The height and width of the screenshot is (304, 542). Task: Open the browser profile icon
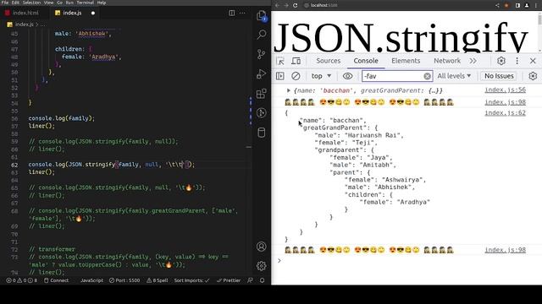click(527, 5)
